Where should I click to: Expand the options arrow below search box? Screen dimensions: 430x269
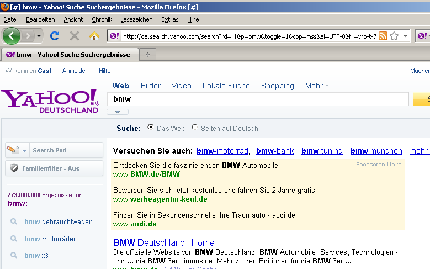(x=118, y=112)
